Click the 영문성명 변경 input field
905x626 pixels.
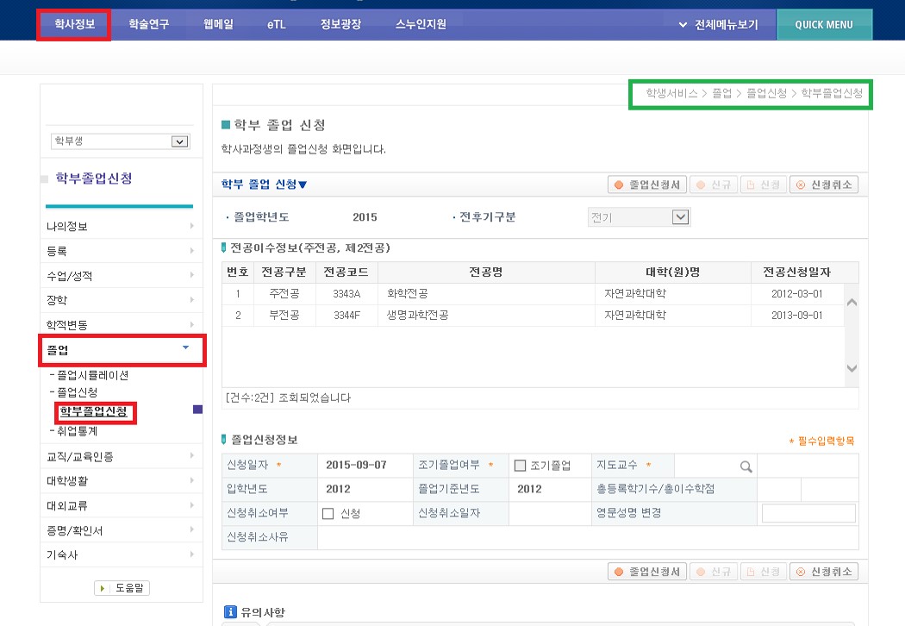808,514
